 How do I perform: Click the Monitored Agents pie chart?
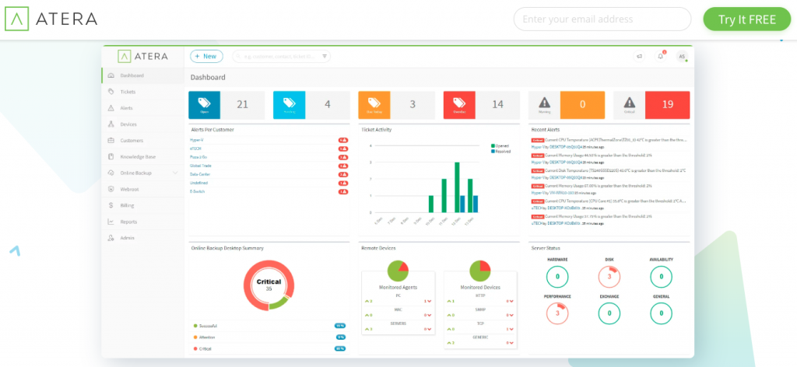[398, 271]
